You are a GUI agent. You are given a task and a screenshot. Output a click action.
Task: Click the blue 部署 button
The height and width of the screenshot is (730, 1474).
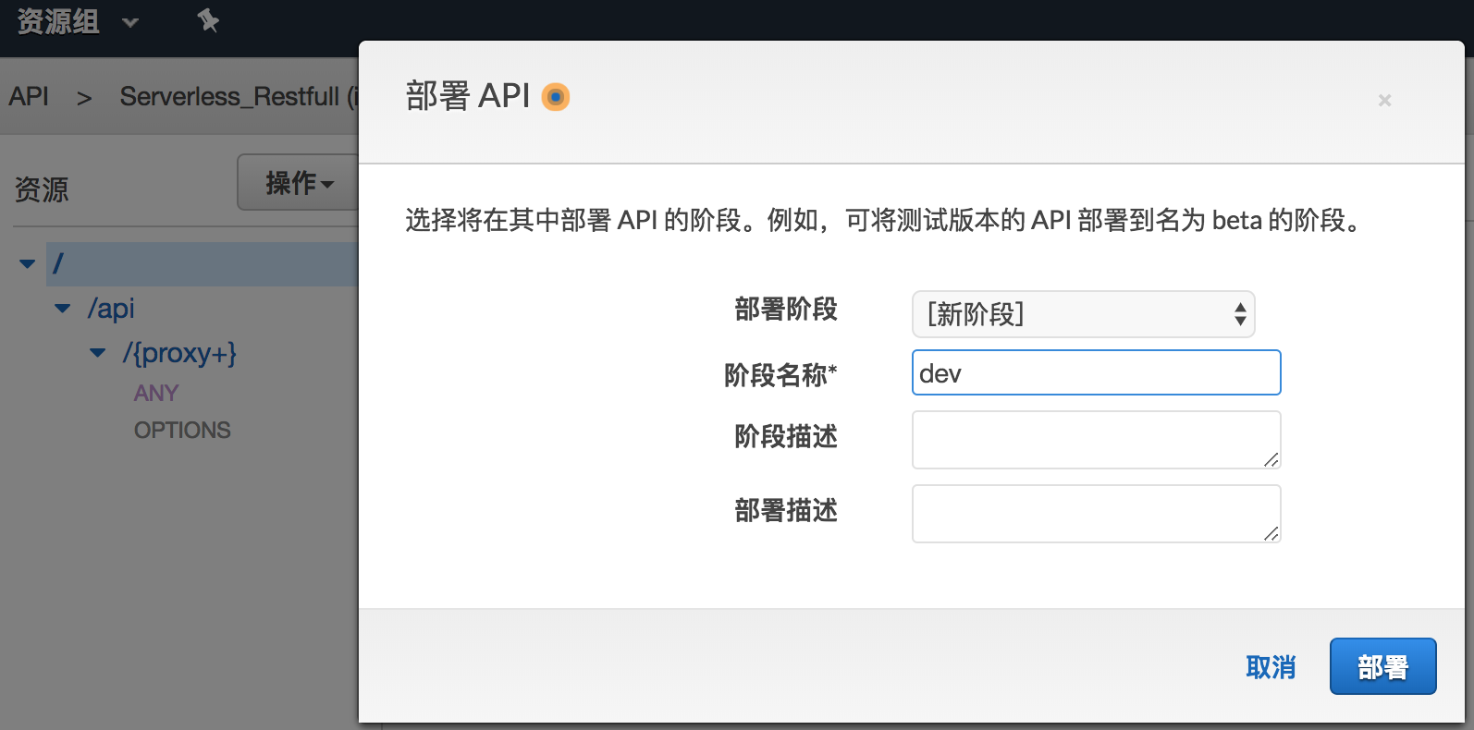(x=1382, y=667)
